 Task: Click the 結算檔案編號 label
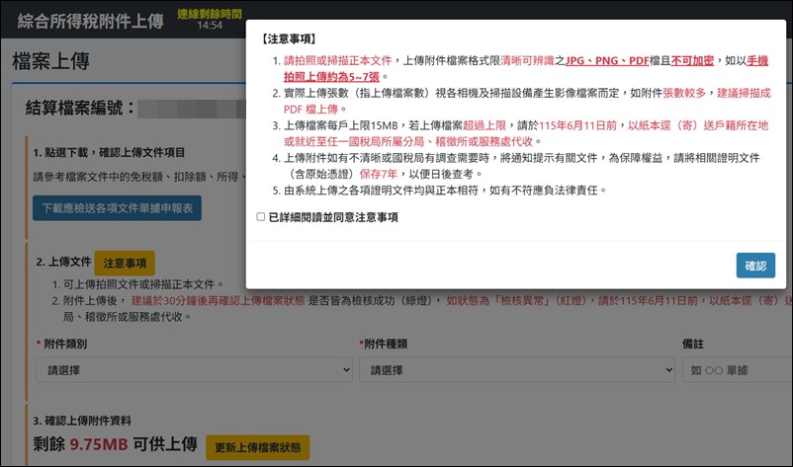tap(80, 108)
